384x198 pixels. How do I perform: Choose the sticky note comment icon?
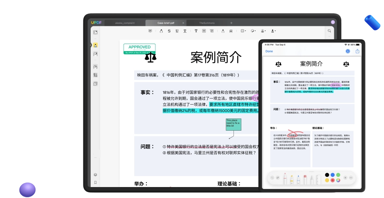(x=150, y=31)
